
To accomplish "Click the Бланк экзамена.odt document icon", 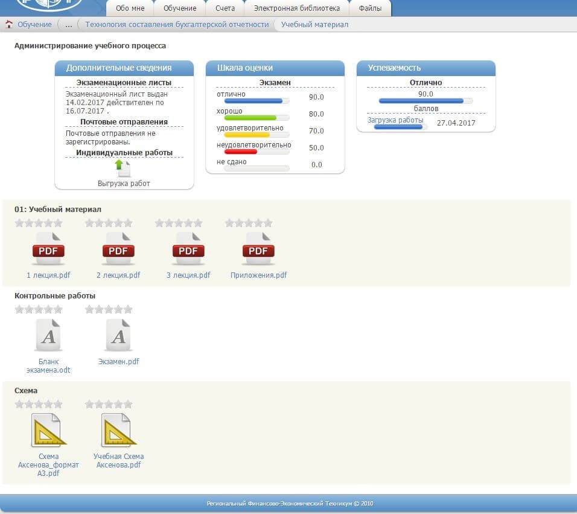I will click(48, 335).
